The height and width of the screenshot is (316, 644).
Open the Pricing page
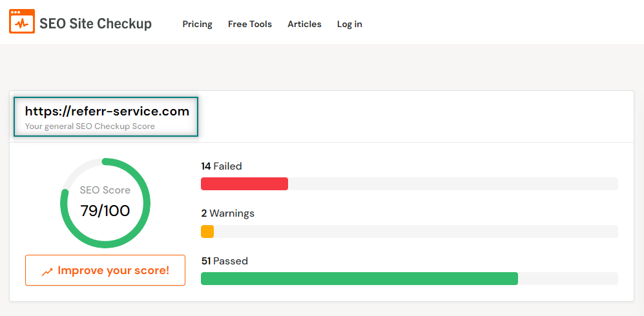coord(197,24)
